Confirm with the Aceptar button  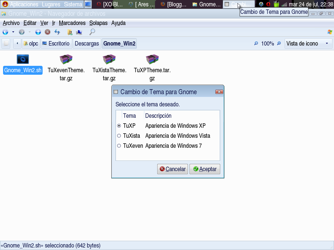[x=205, y=169]
